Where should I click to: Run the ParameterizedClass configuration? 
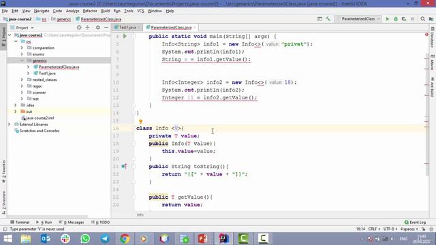point(388,19)
